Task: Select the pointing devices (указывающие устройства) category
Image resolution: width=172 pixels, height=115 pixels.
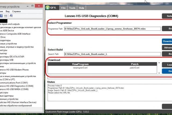Action: coord(18,76)
